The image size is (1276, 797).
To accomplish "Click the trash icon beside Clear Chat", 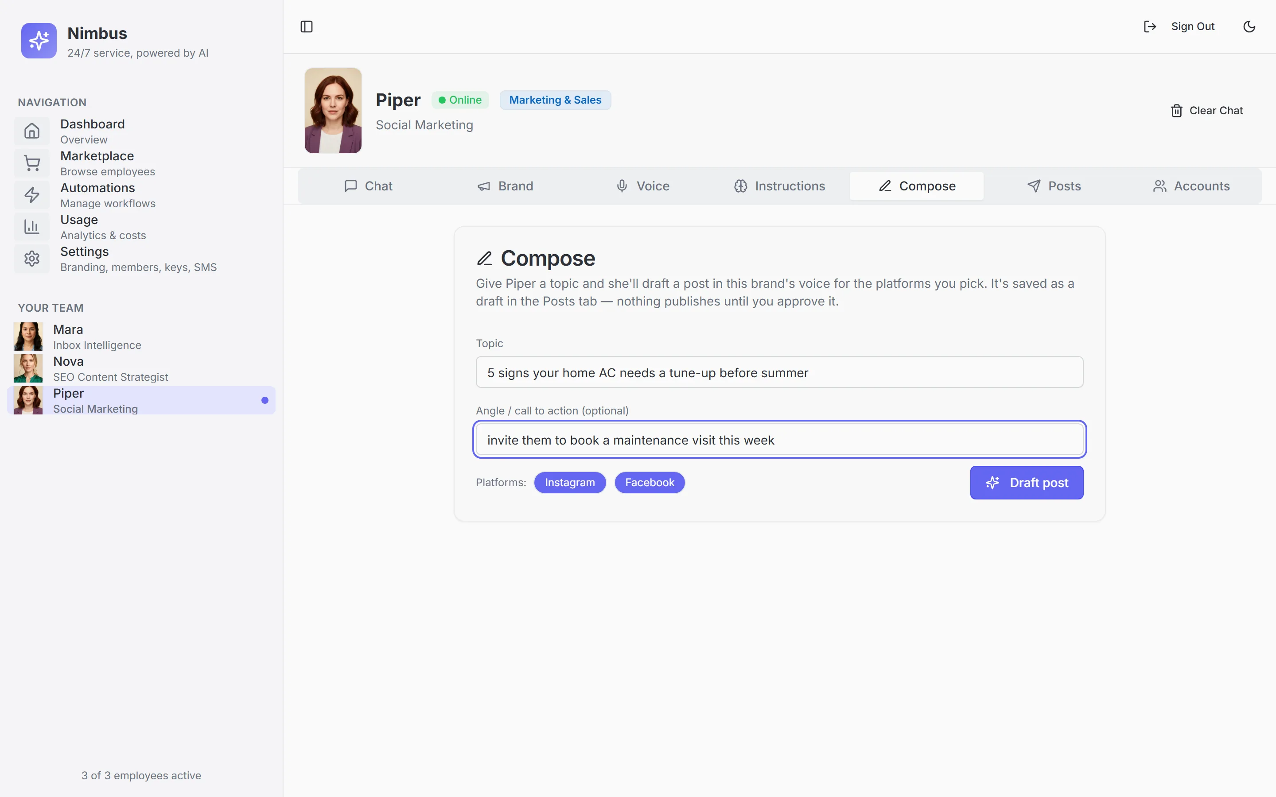I will click(x=1176, y=111).
